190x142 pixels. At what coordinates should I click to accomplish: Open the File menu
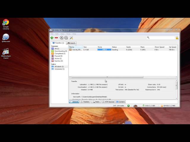coord(52,34)
